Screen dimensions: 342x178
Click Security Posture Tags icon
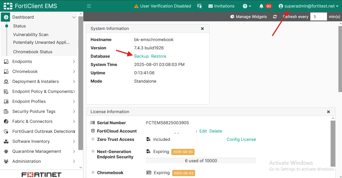[x=6, y=112]
